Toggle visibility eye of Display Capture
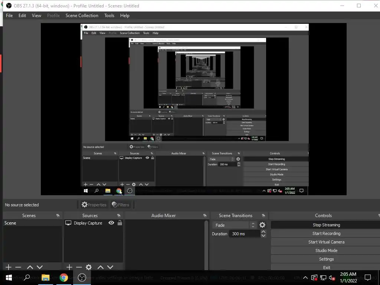Image resolution: width=380 pixels, height=285 pixels. (111, 223)
